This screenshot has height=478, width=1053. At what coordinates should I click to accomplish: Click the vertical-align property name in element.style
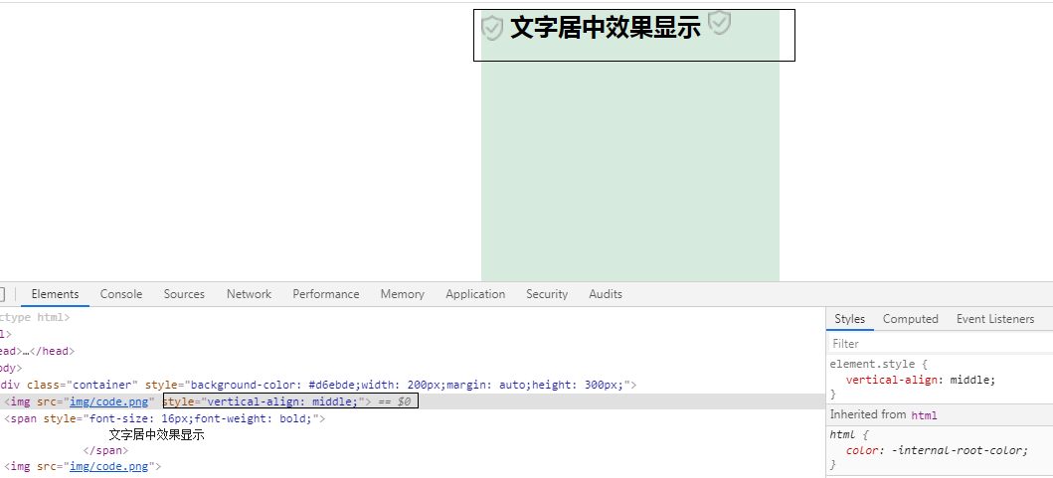coord(891,380)
